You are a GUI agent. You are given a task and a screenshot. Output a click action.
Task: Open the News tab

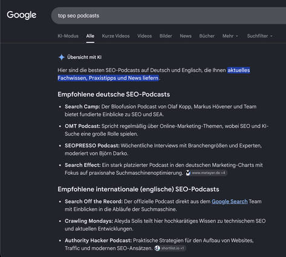point(186,36)
